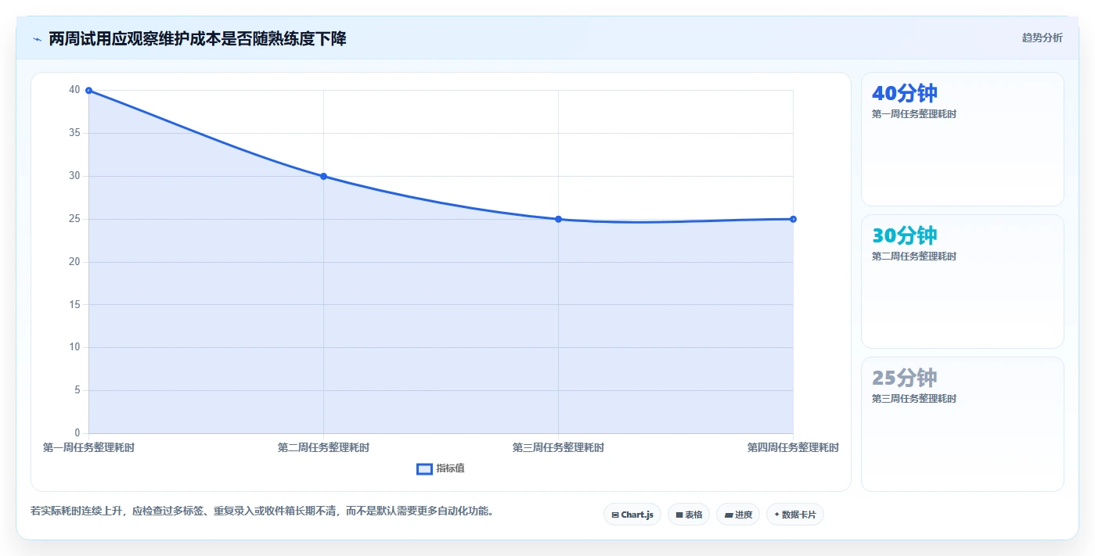Click the axis label 第四周任务整理耗时

(793, 447)
